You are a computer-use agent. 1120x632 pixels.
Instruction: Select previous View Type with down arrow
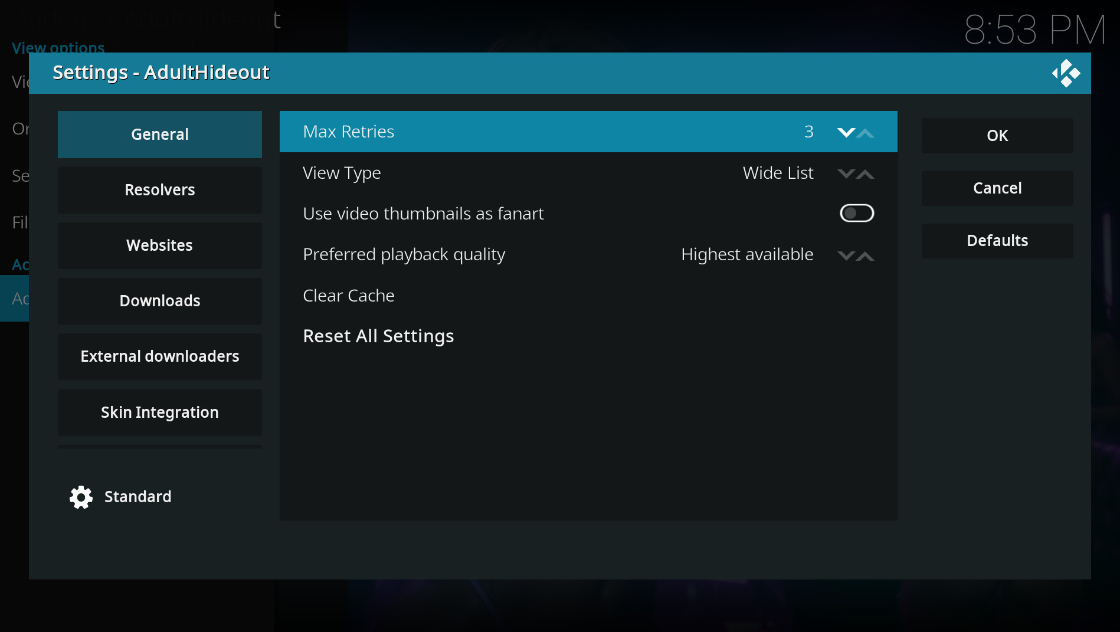tap(846, 173)
